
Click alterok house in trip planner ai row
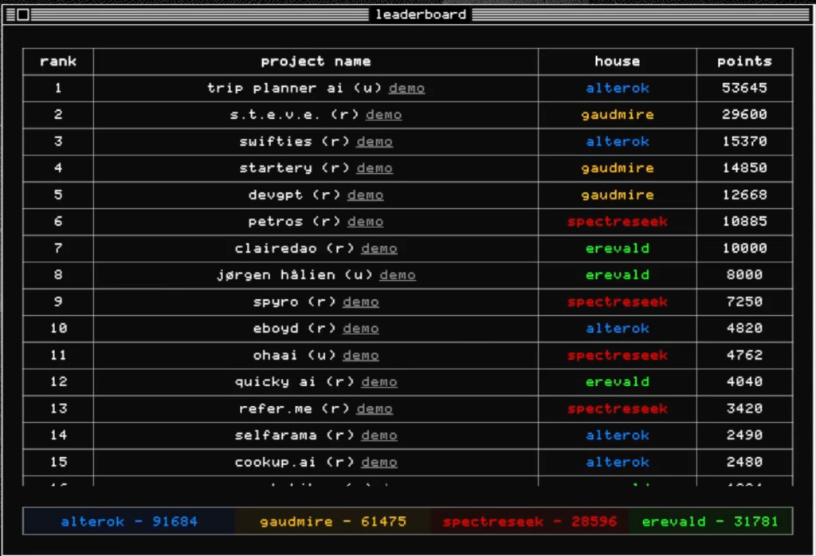click(x=618, y=88)
